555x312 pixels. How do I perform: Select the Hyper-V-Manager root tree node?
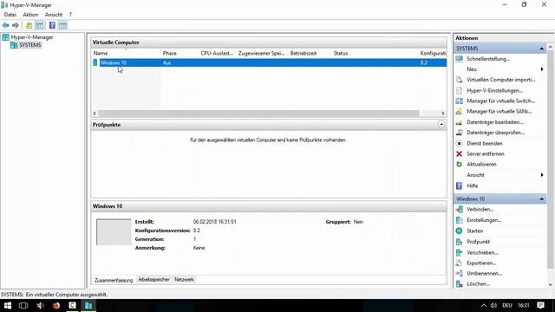[x=31, y=37]
